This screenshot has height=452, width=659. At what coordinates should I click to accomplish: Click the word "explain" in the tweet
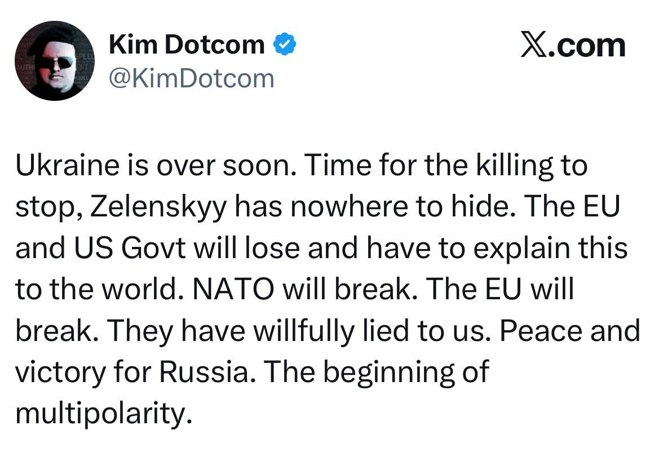tap(525, 249)
